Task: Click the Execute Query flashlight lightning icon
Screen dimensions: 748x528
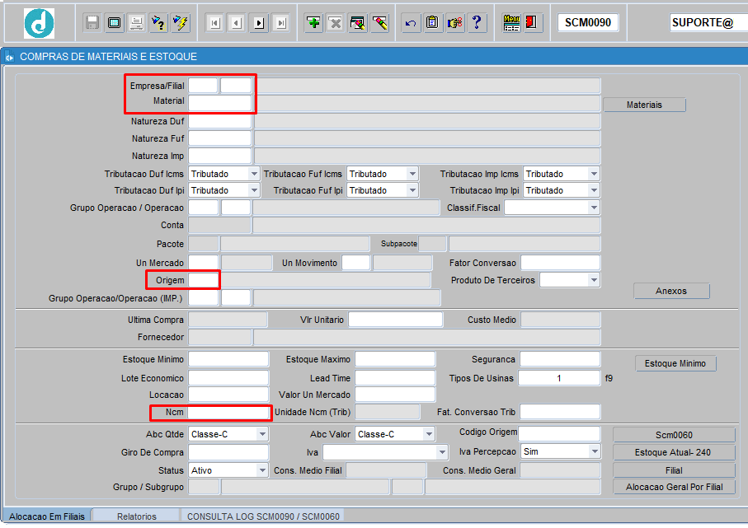Action: coord(181,23)
